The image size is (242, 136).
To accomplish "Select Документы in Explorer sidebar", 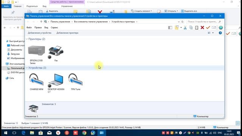I will (x=15, y=50).
